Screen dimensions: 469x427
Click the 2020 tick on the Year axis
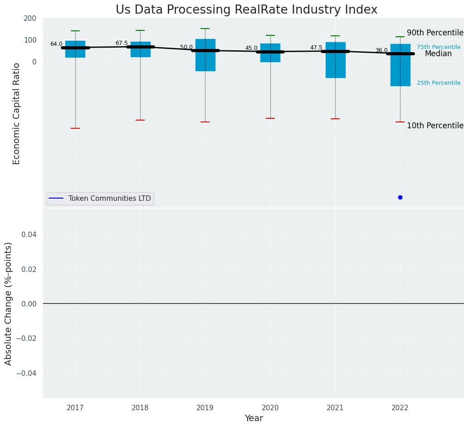click(x=270, y=408)
